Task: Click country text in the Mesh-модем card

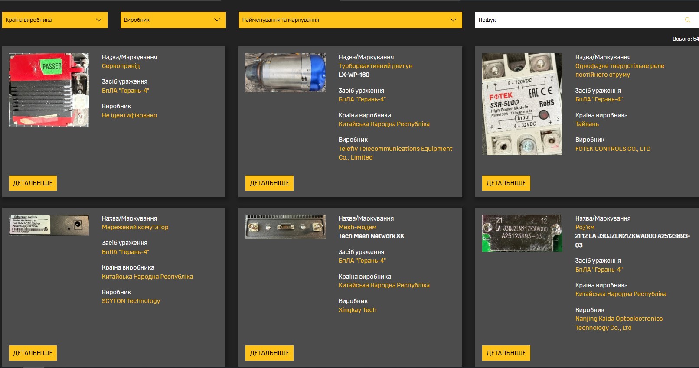Action: pyautogui.click(x=384, y=285)
